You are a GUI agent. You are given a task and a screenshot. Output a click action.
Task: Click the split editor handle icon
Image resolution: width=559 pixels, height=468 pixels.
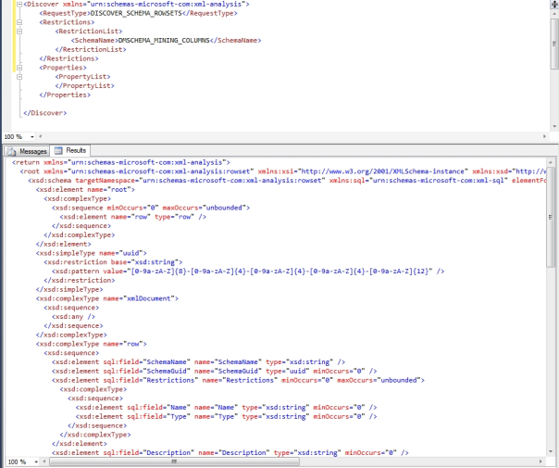[x=554, y=4]
